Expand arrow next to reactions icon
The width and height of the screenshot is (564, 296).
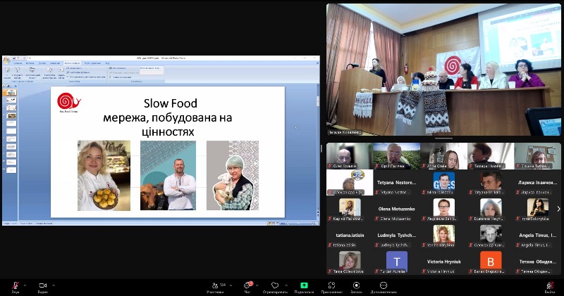tap(286, 285)
